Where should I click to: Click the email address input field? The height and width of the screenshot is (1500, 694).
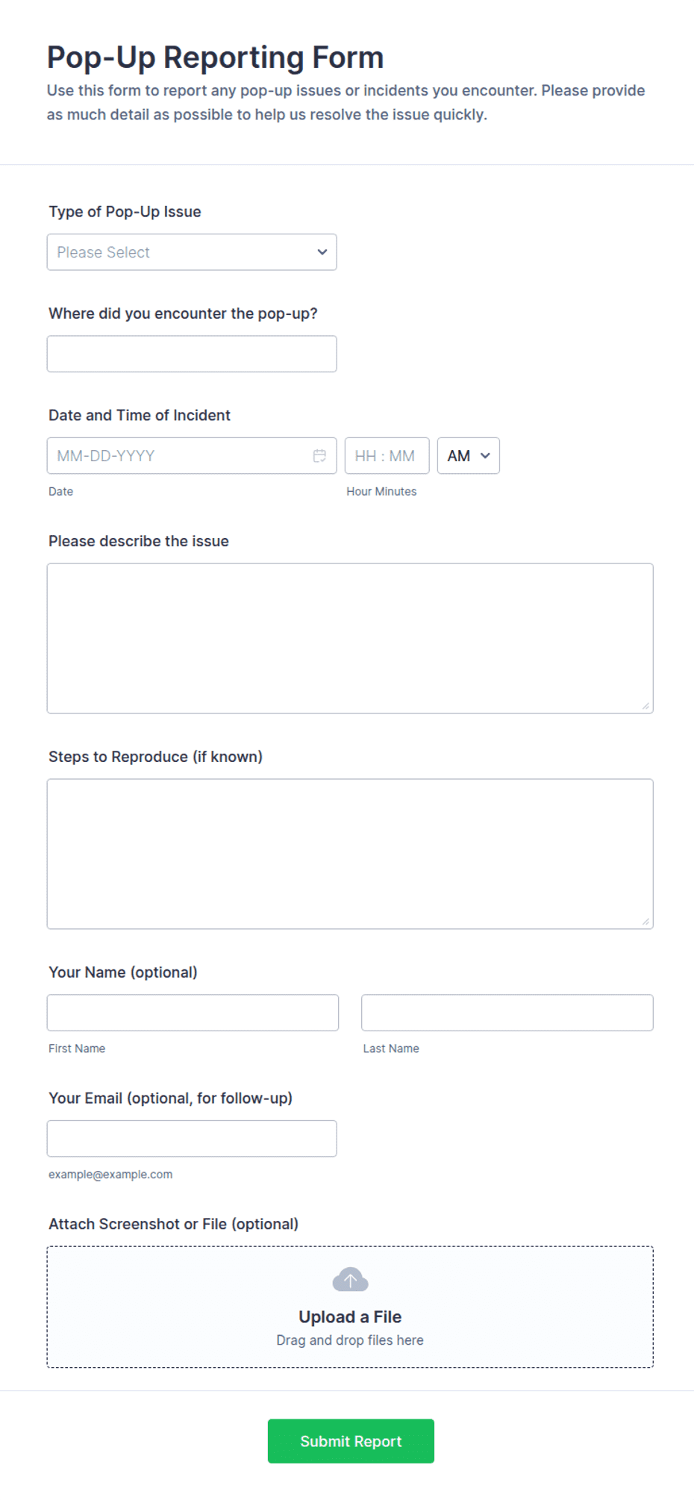point(192,1139)
